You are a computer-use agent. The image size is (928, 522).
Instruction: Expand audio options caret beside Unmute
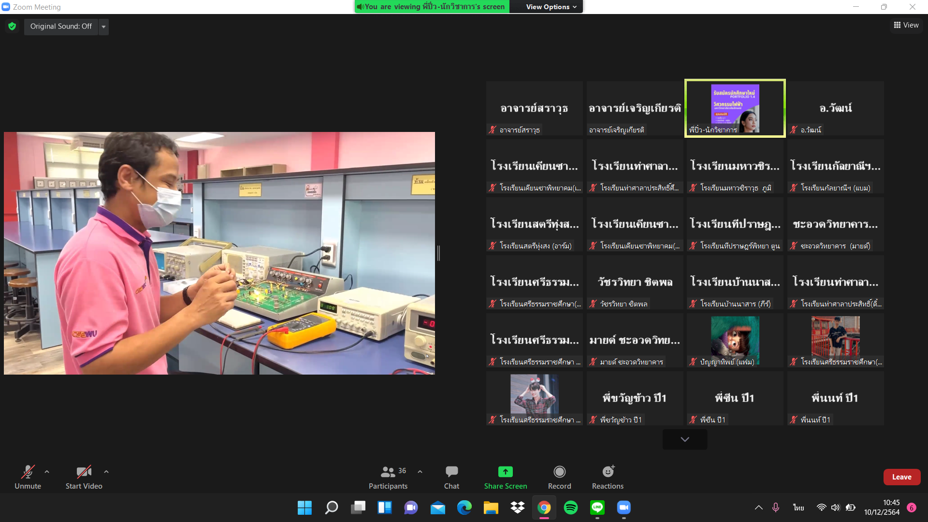(x=47, y=471)
